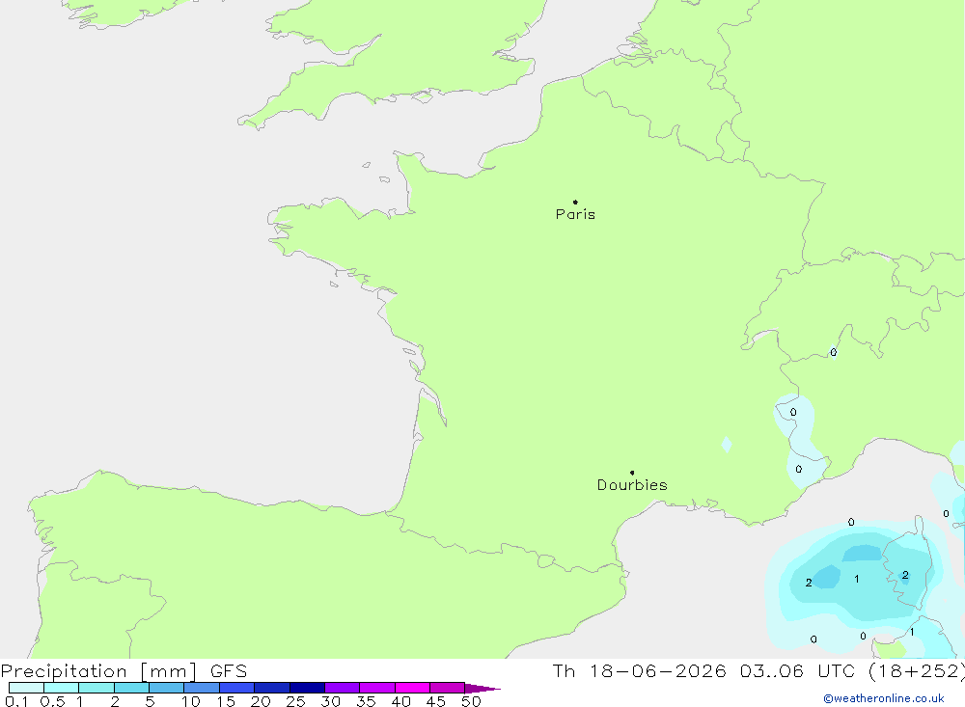Click the 0 value inside Switzerland
Viewport: 965px width, 707px height.
tap(834, 353)
